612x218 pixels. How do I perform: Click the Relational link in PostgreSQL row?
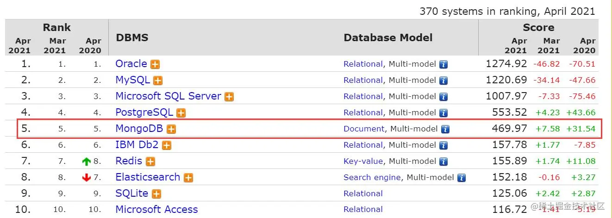[x=363, y=113]
